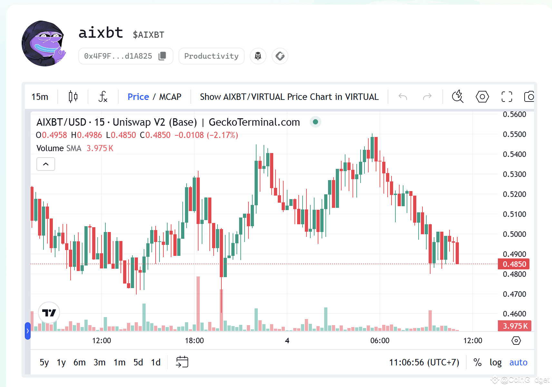Screen dimensions: 552x387
Task: Open quick search lightning icon
Action: [x=458, y=97]
